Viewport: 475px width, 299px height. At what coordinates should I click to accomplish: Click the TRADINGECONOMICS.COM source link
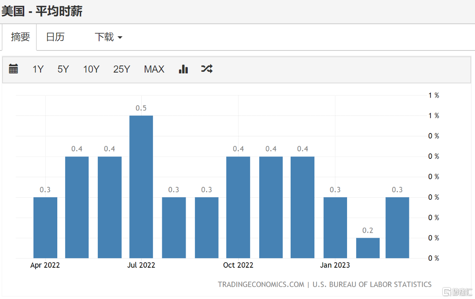click(261, 284)
